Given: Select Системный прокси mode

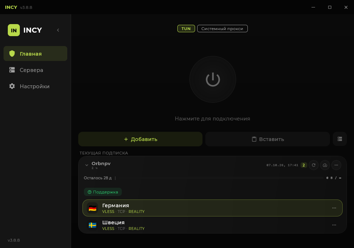Looking at the screenshot, I should tap(222, 29).
